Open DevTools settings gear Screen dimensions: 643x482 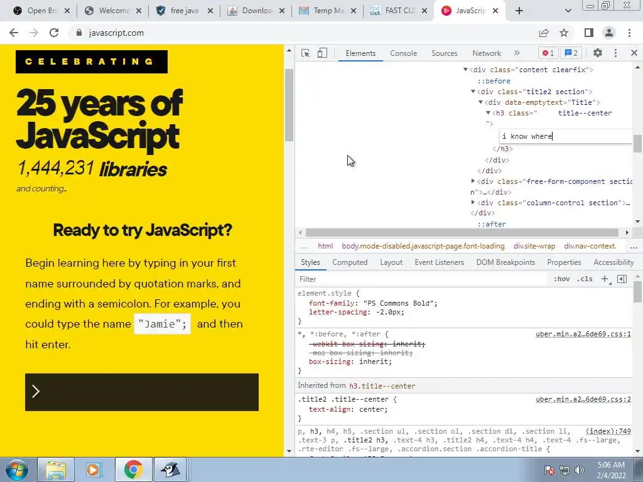[598, 53]
